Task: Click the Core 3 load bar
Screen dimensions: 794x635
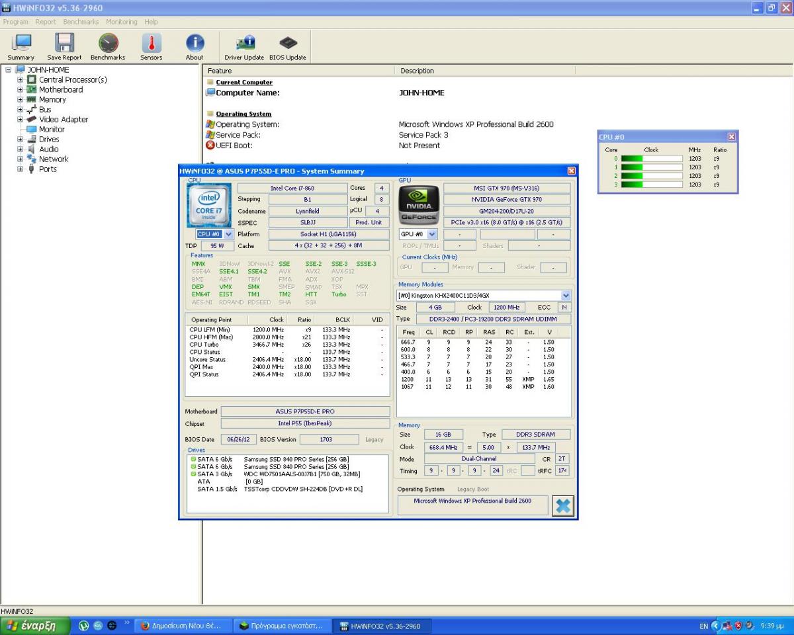Action: click(652, 185)
